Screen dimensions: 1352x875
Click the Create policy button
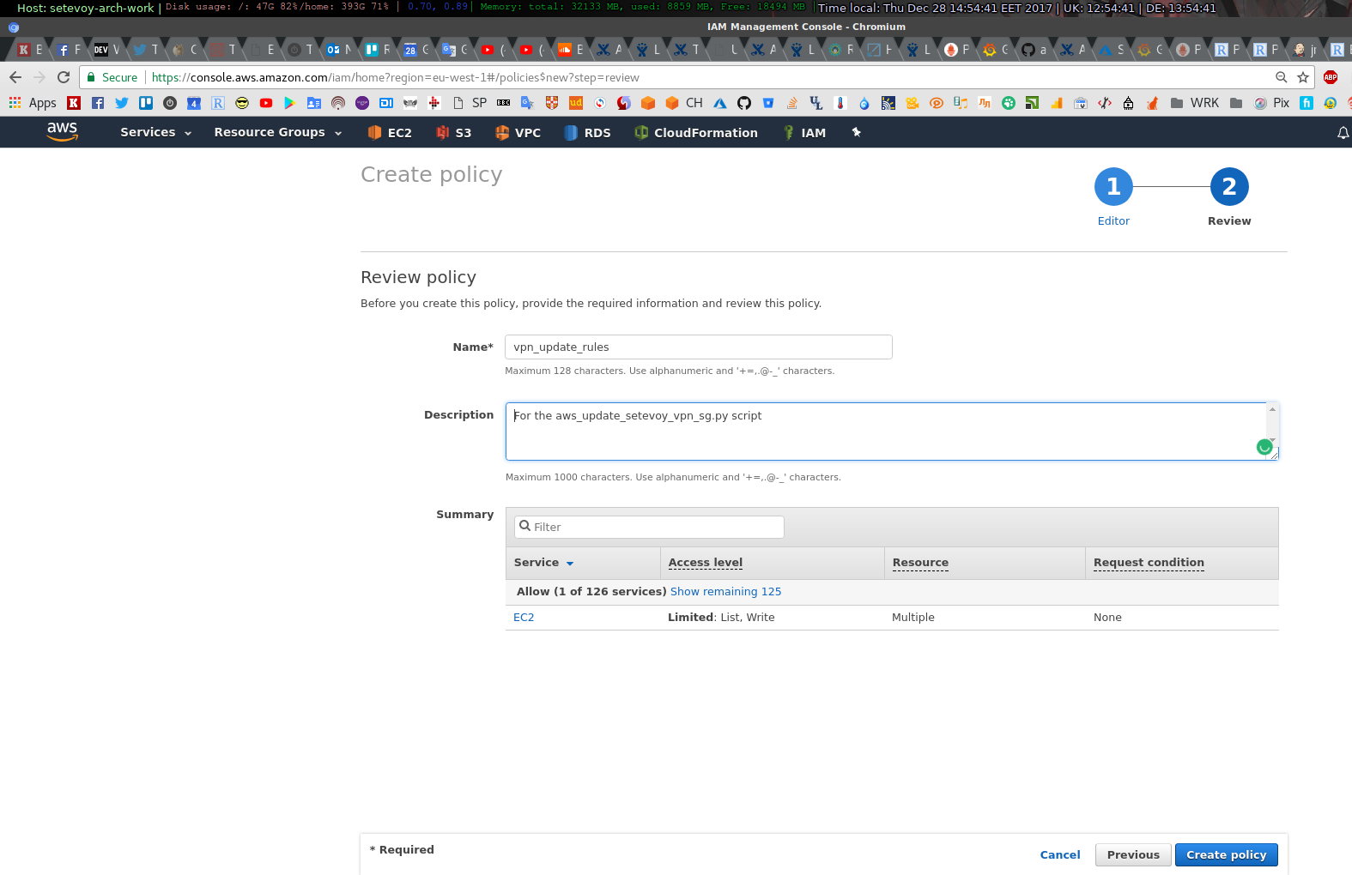[x=1226, y=855]
